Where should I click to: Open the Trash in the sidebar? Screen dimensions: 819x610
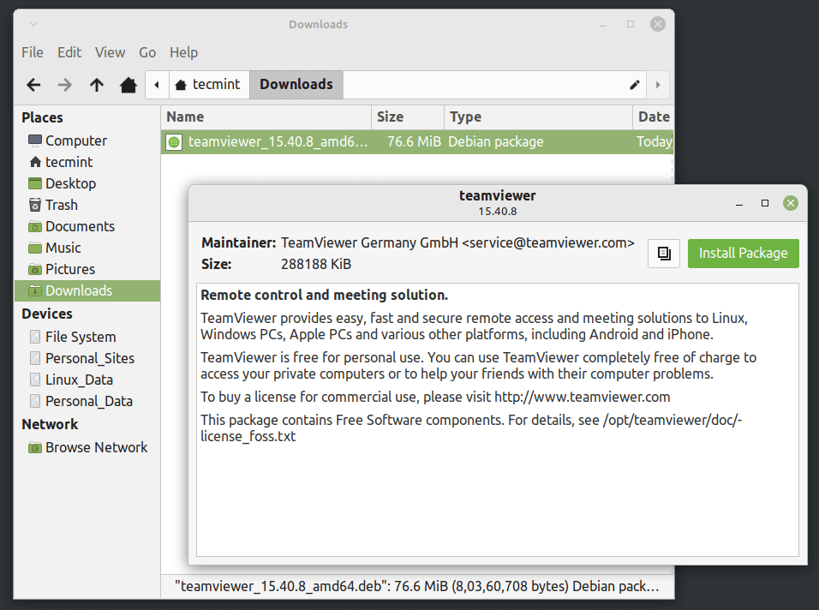pyautogui.click(x=61, y=205)
